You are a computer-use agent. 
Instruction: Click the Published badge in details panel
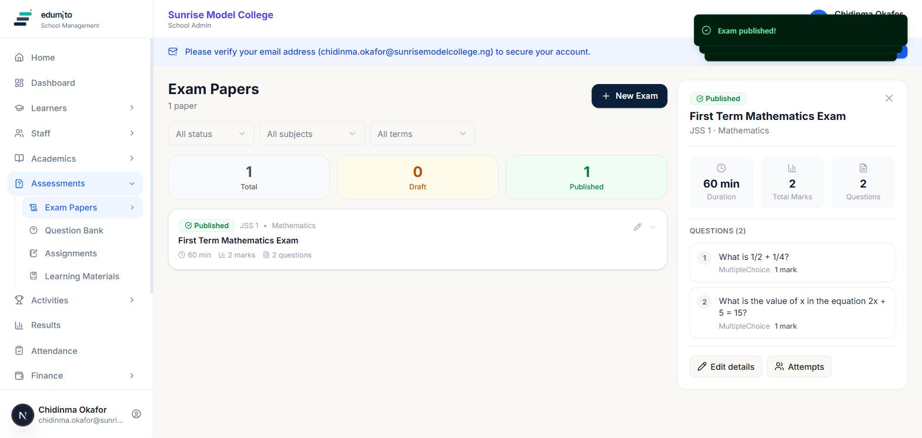click(x=718, y=99)
